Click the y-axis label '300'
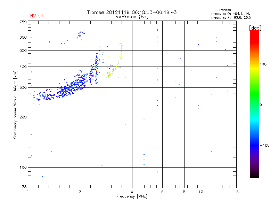 coord(23,88)
